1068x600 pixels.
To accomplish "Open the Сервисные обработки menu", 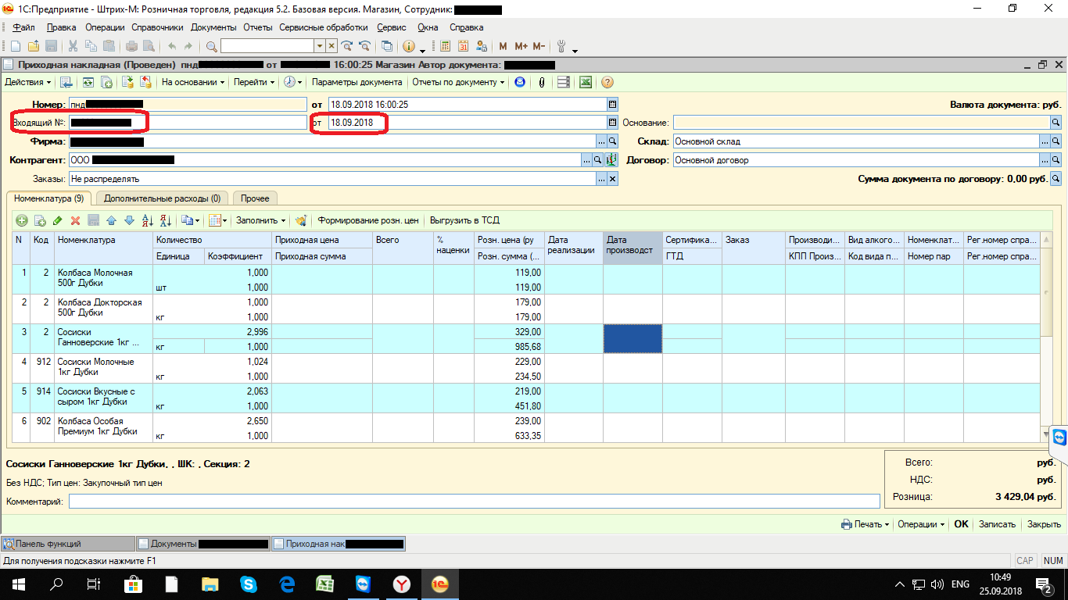I will tap(323, 27).
